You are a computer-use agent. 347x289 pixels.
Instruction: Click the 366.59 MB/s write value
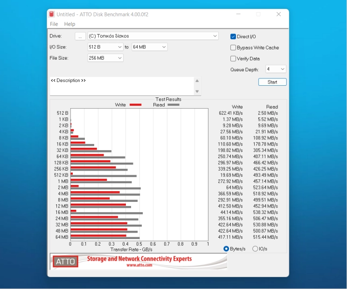tap(230, 193)
